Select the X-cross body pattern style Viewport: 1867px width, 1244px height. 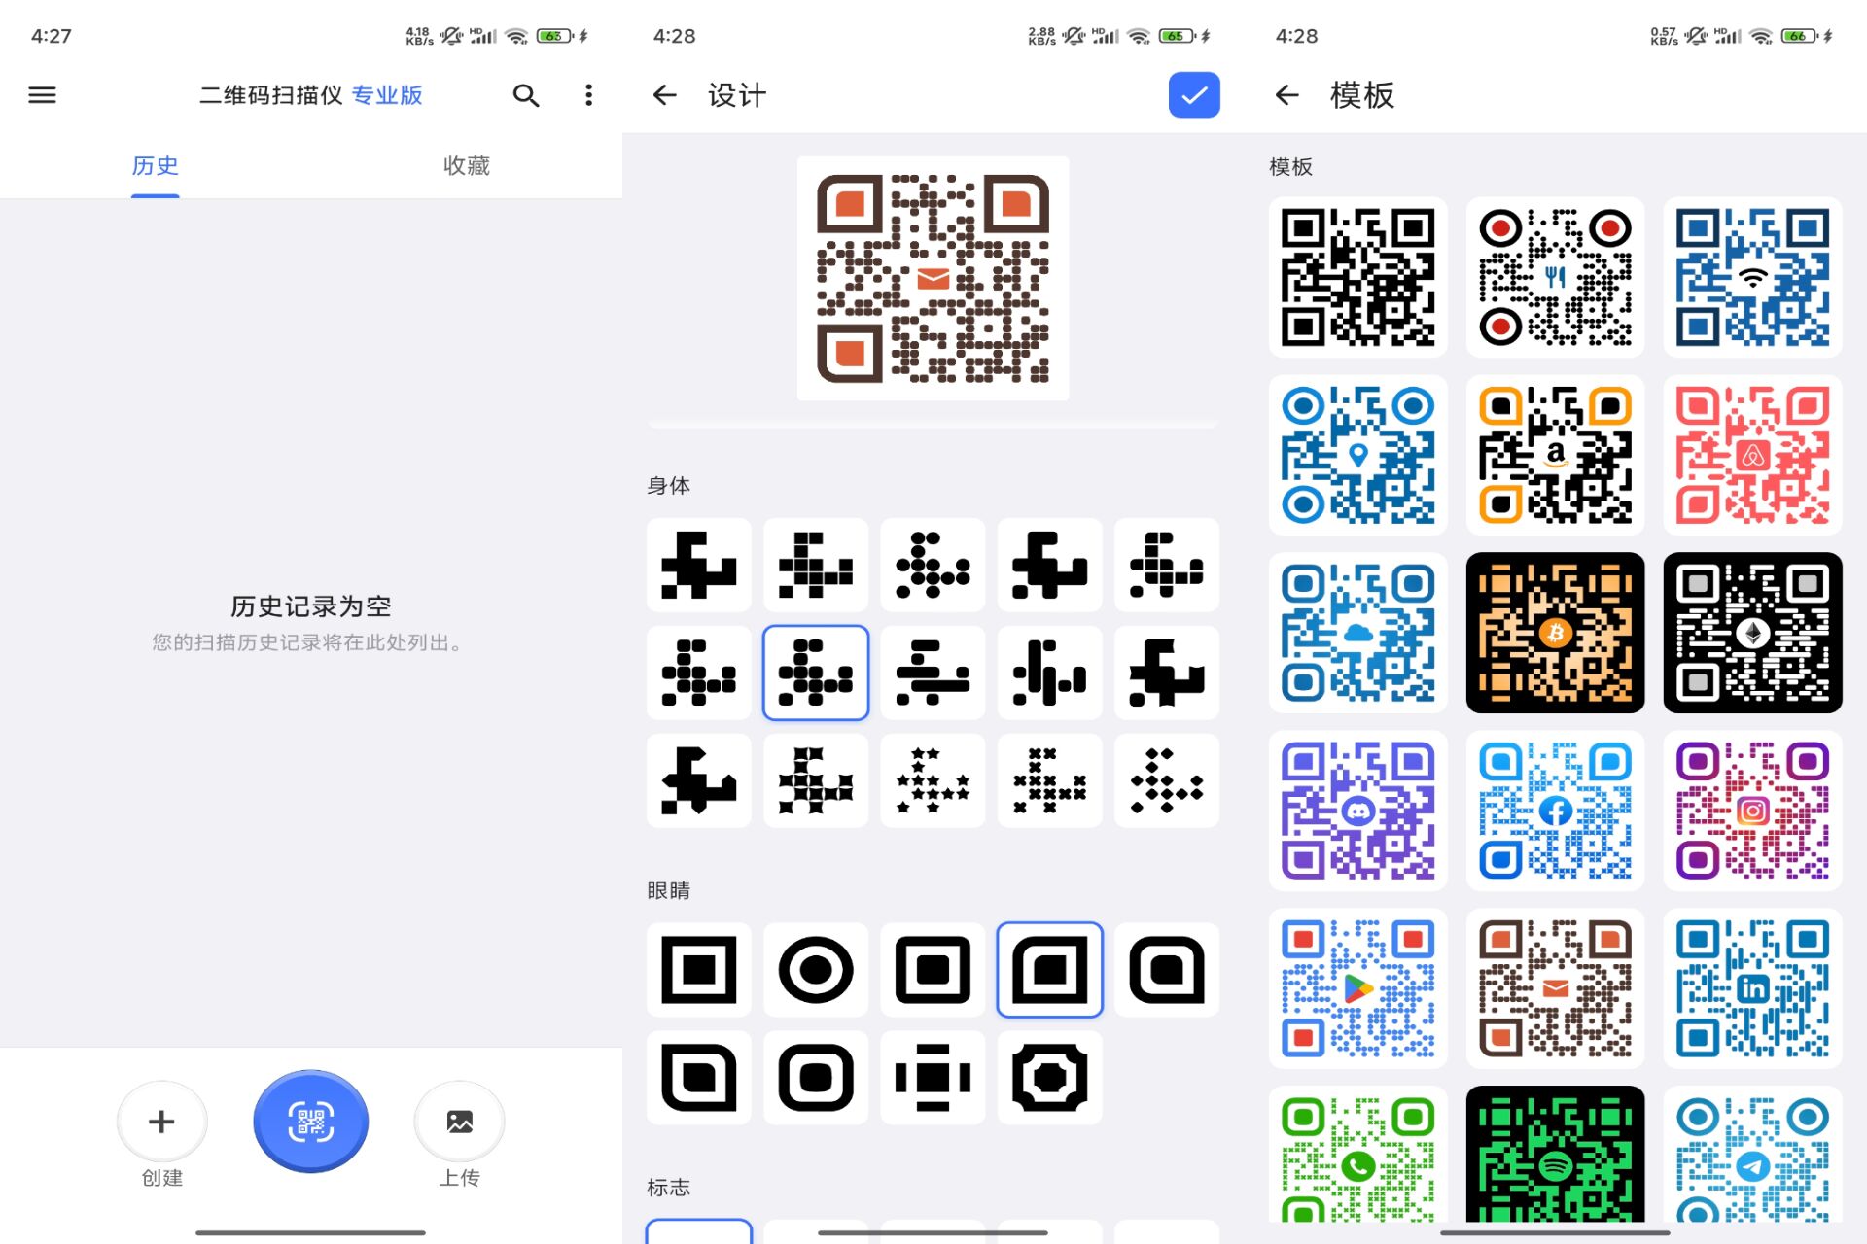click(x=1048, y=780)
